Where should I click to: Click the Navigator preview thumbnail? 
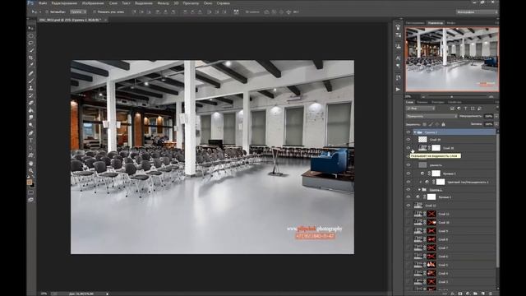(x=452, y=59)
